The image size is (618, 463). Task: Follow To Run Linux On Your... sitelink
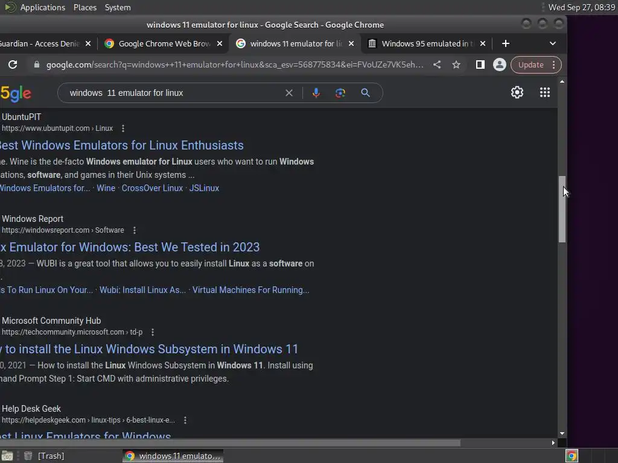coord(46,290)
